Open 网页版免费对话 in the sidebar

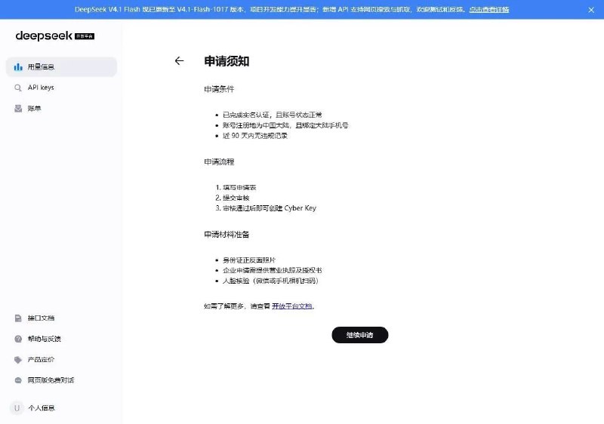coord(61,380)
